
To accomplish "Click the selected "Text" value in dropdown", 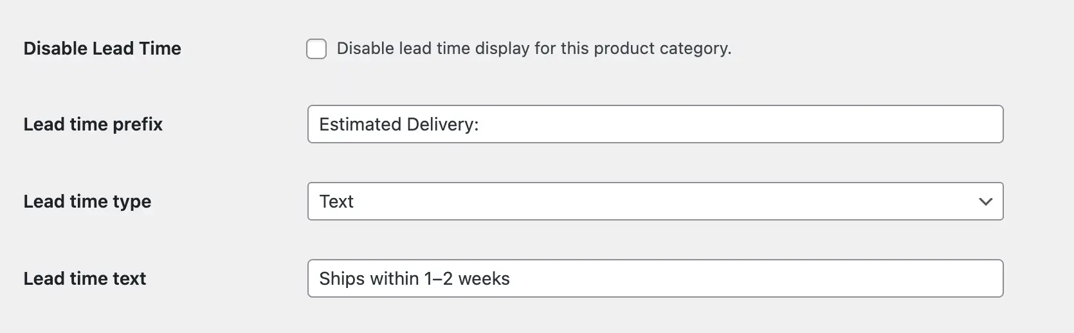I will [336, 202].
